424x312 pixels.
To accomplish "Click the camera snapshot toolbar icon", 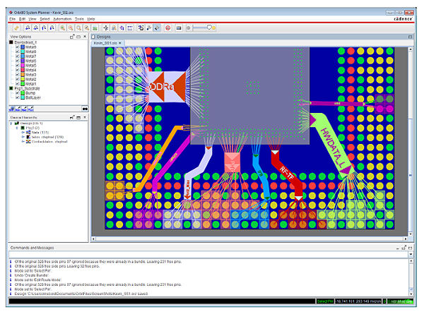I will (x=179, y=27).
